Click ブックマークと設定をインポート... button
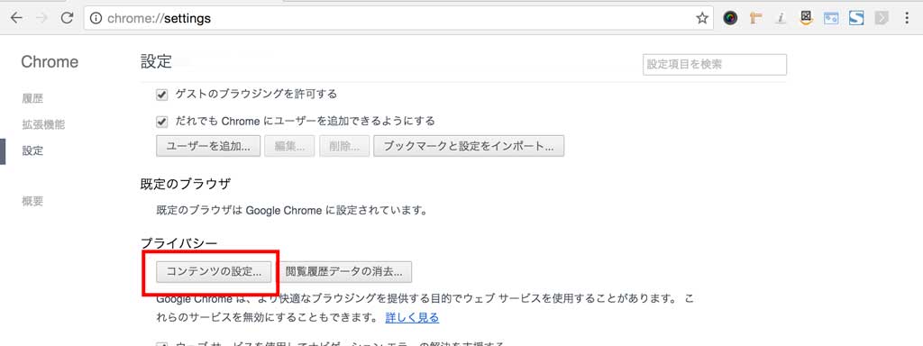Viewport: 923px width, 346px height. (x=469, y=147)
